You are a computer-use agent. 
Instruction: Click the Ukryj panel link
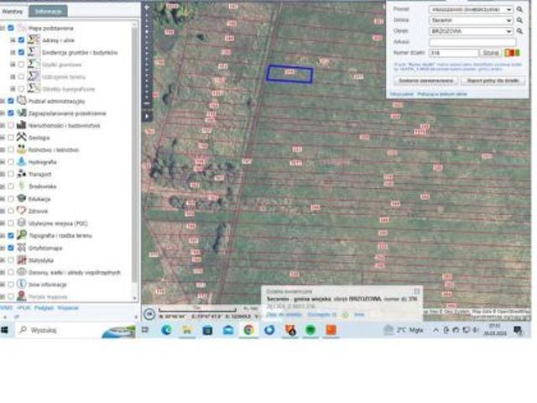coord(402,94)
